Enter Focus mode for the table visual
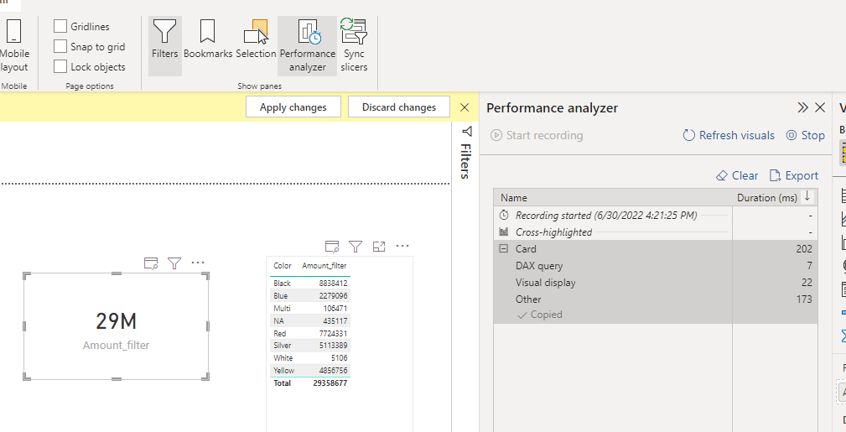The width and height of the screenshot is (846, 432). [379, 247]
